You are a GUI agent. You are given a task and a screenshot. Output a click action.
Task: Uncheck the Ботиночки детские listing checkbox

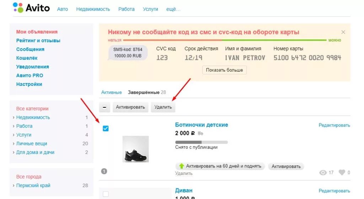point(106,128)
